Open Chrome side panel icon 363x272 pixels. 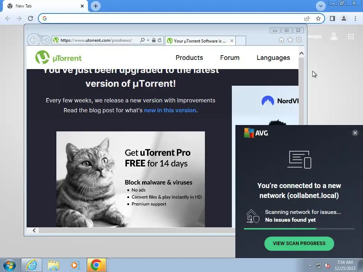(333, 18)
